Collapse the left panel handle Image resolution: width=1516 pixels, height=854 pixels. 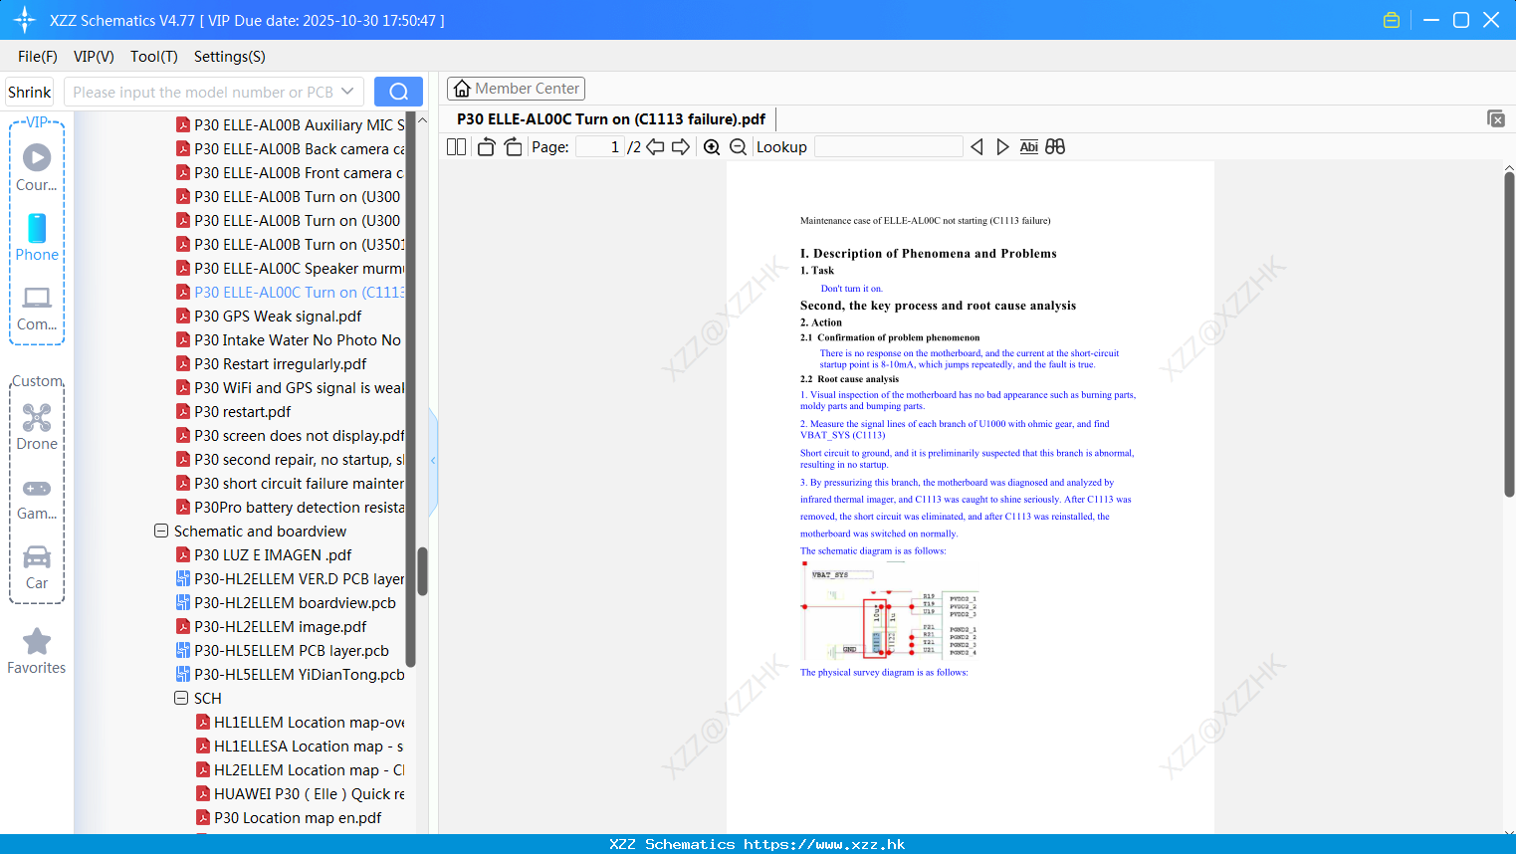433,461
